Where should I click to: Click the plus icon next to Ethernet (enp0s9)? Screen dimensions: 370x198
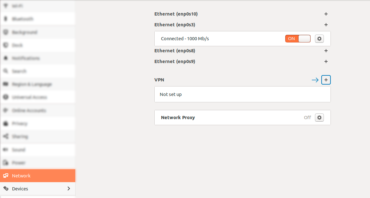point(326,61)
